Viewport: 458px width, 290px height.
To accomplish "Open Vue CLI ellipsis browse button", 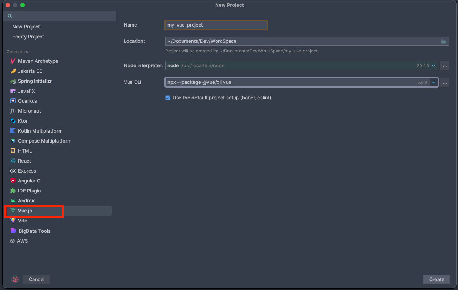I will (445, 82).
